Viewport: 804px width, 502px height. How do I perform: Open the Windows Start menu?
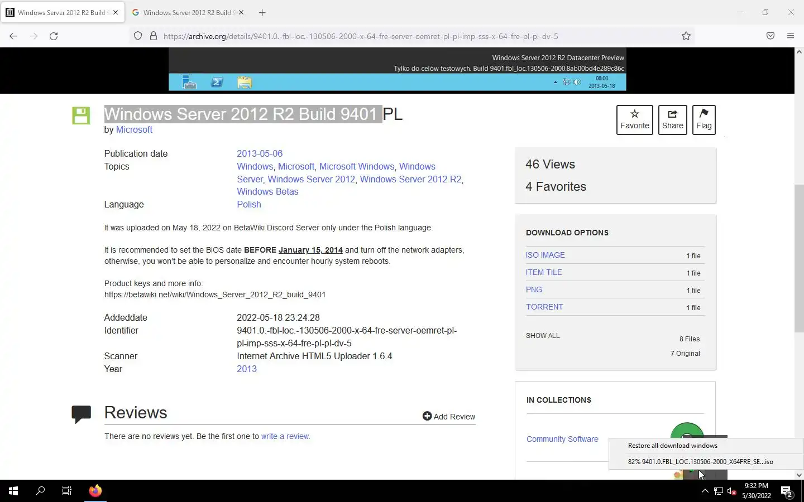click(13, 491)
